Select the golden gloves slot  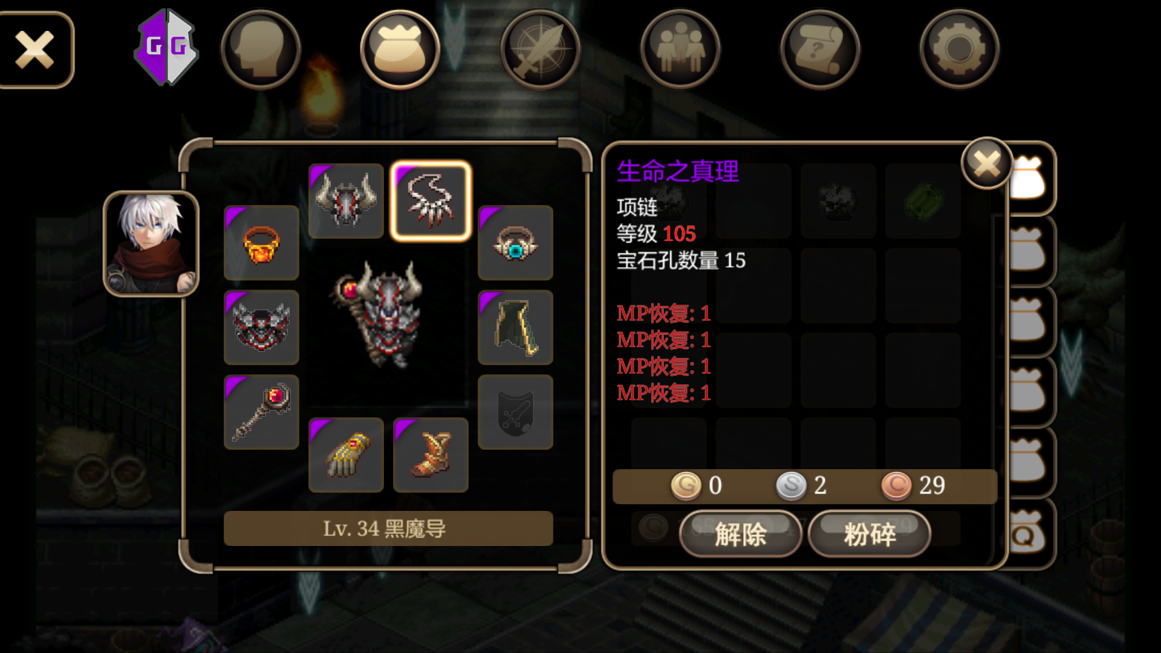[346, 455]
